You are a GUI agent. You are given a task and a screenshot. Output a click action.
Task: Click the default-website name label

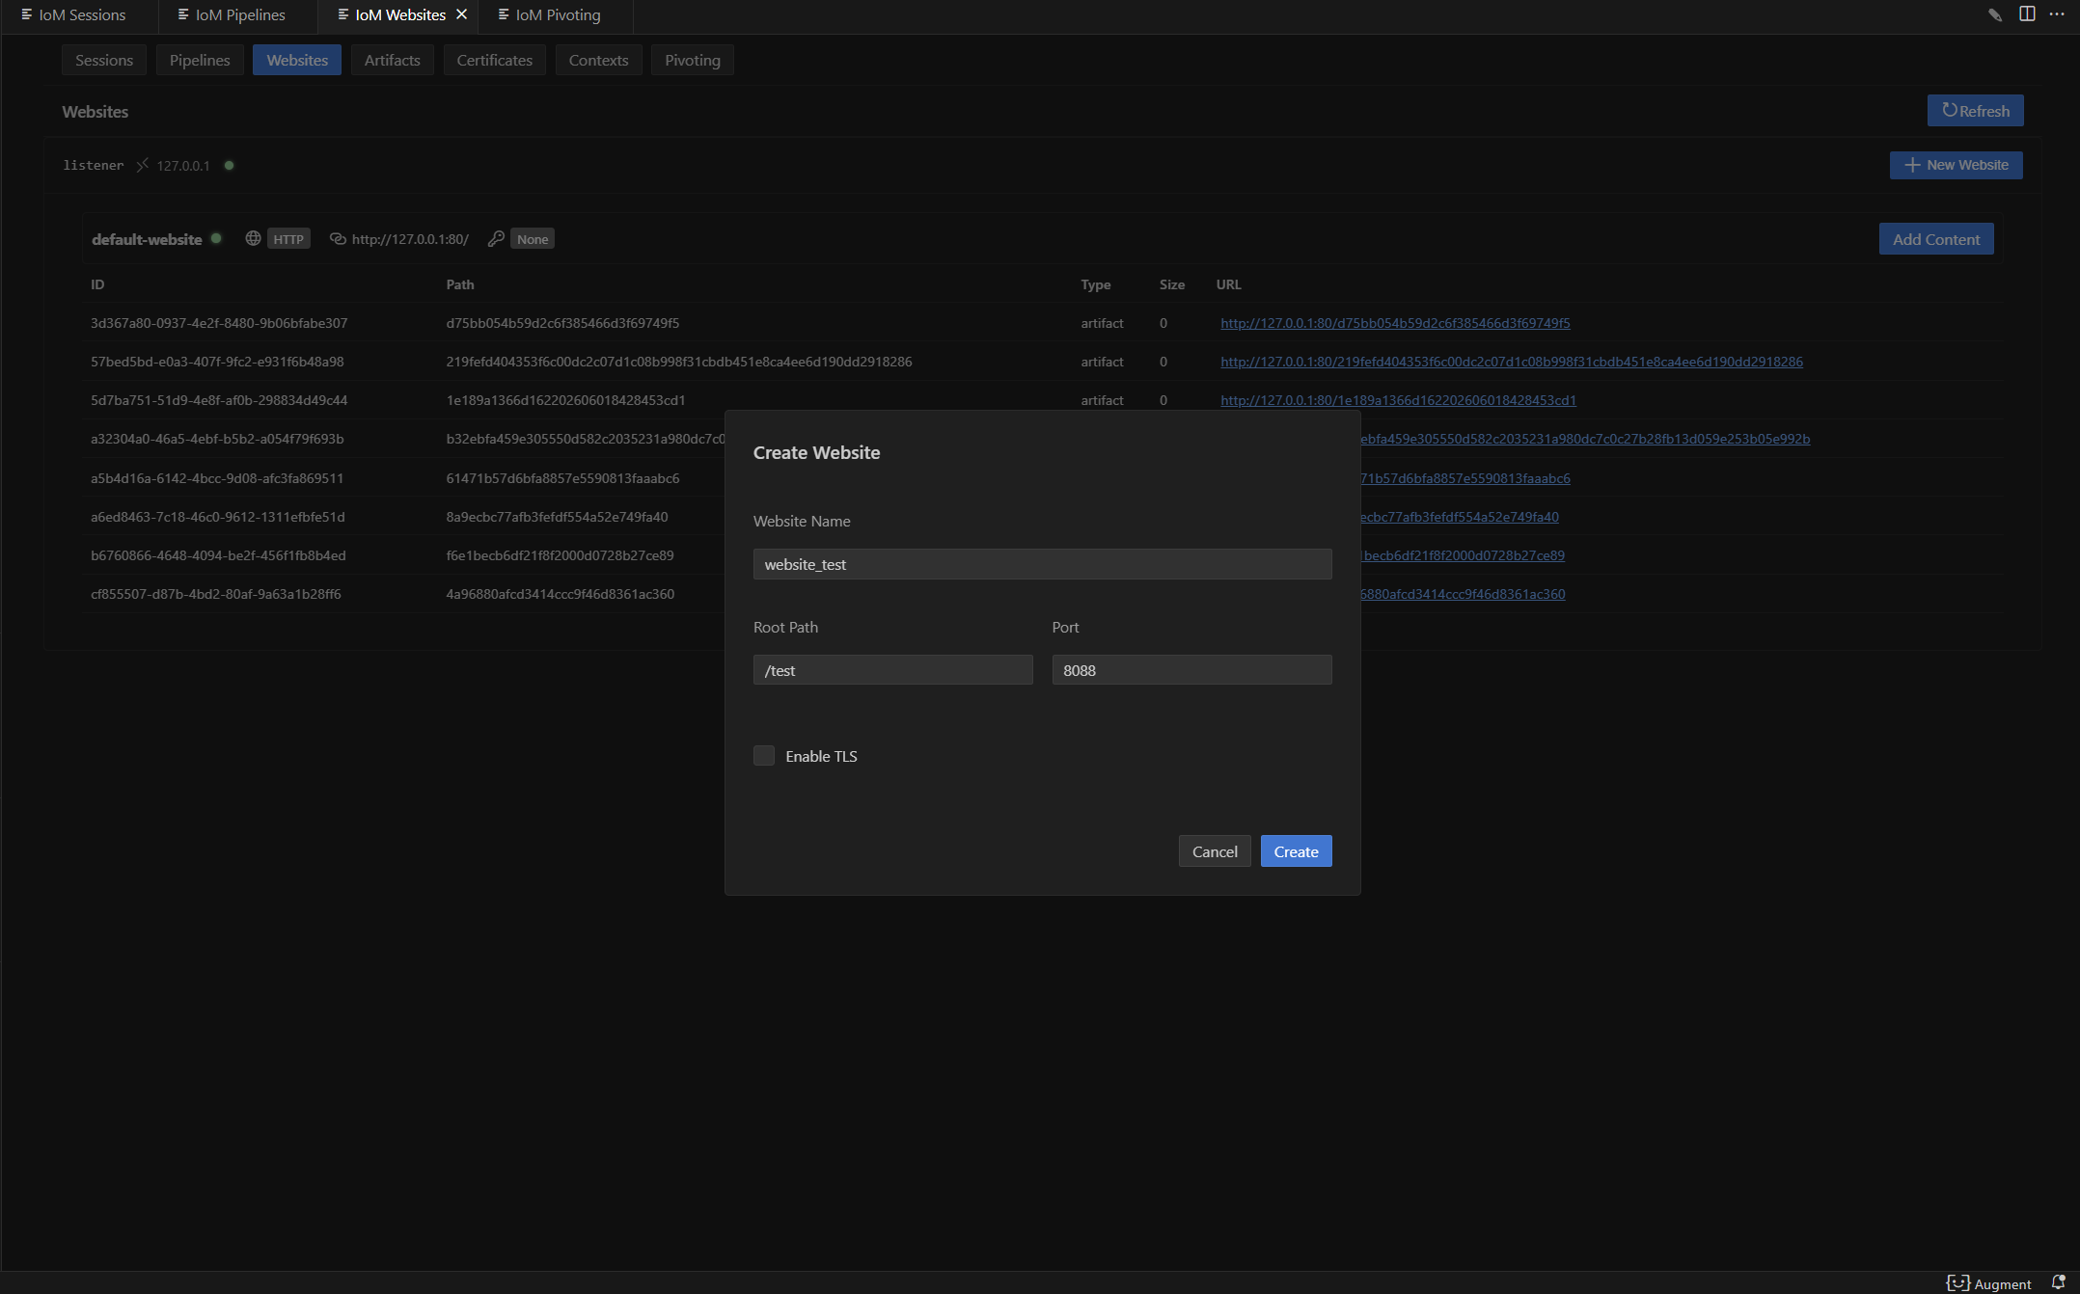(147, 239)
